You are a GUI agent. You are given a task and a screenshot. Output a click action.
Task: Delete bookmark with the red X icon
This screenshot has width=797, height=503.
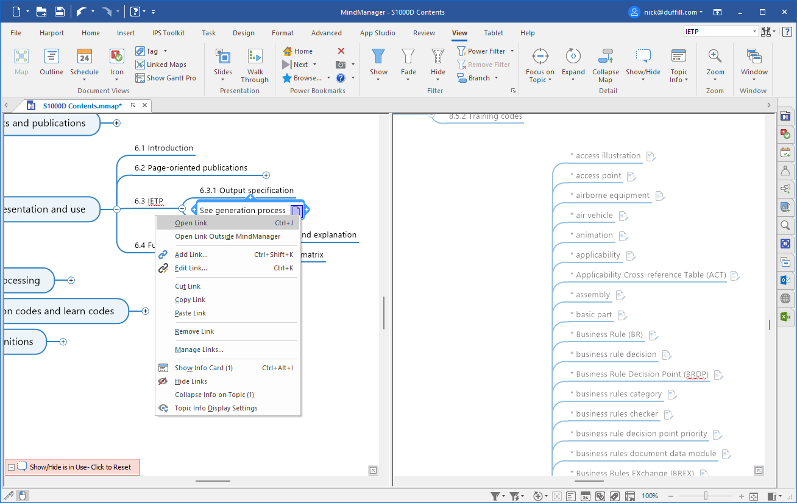click(341, 51)
